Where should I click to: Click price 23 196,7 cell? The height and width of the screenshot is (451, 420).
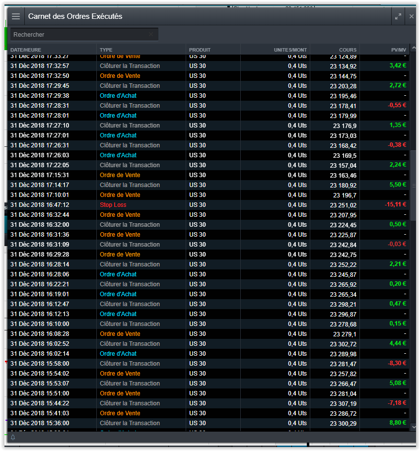[x=345, y=195]
